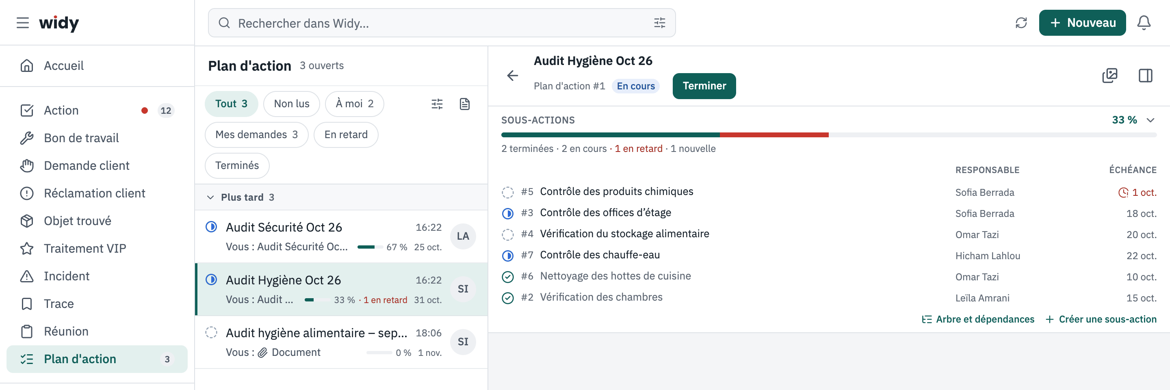Viewport: 1170px width, 390px height.
Task: Click the document report icon in Plan d'action panel
Action: [464, 104]
